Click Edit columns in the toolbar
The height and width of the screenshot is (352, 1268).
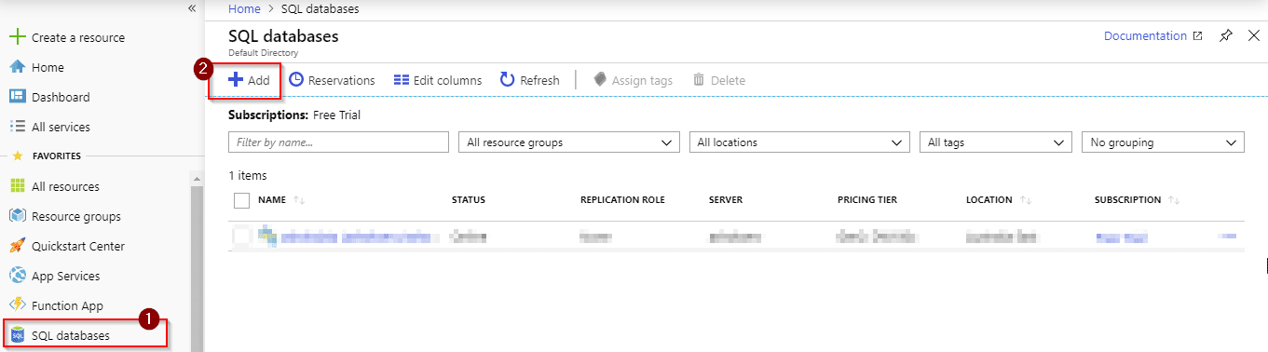pos(438,80)
